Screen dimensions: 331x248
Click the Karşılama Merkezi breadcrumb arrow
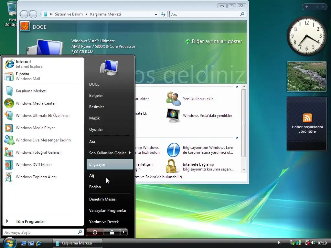click(x=86, y=14)
